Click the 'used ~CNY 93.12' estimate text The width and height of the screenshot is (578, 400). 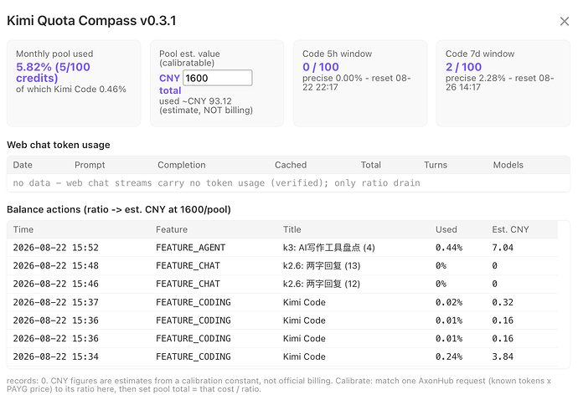[195, 101]
